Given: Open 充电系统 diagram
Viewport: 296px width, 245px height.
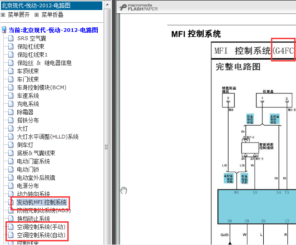Looking at the screenshot, I should tap(28, 104).
